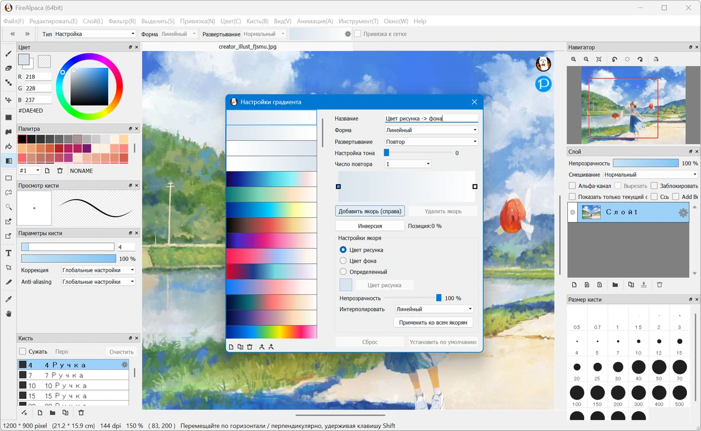Select the Magic Wand tool
This screenshot has height=431, width=701.
point(8,207)
